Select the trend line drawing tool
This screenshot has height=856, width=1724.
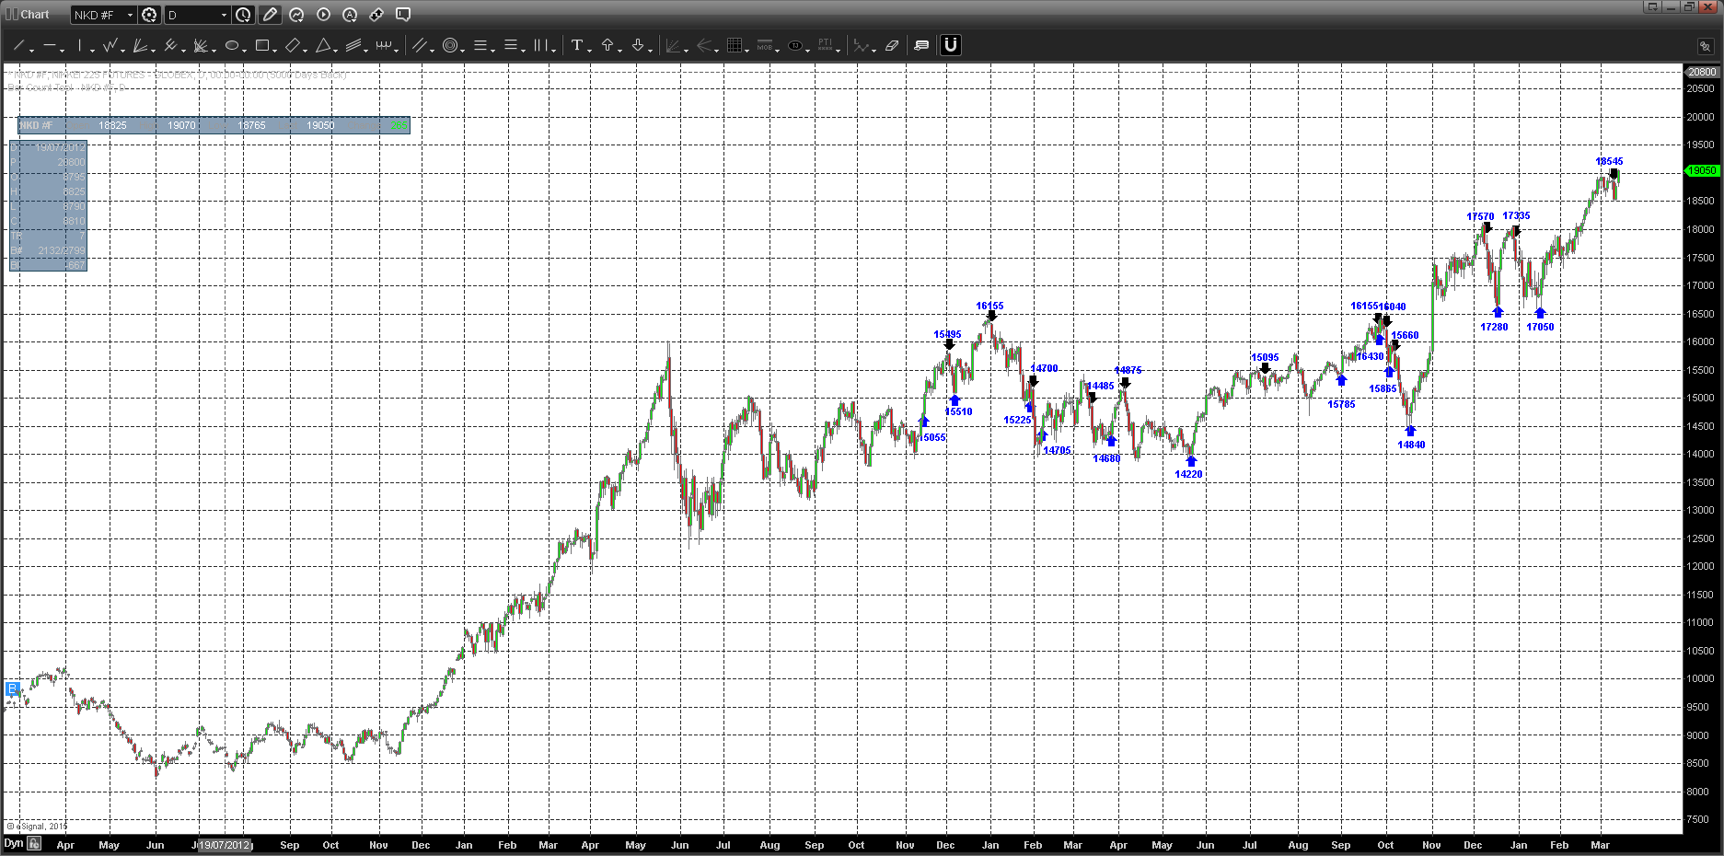tap(18, 45)
